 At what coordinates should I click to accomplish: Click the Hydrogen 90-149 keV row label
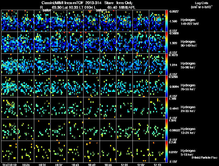point(189,44)
